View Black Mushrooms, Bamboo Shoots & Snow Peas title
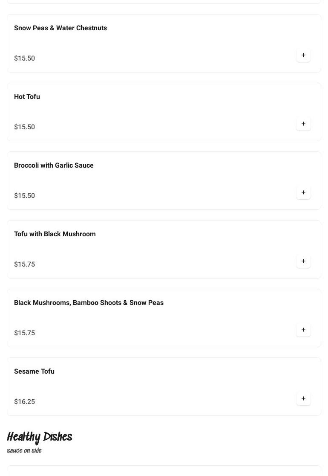 pos(89,303)
